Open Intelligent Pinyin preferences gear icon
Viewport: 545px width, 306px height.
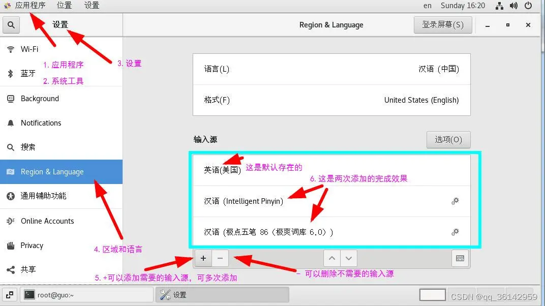point(455,201)
